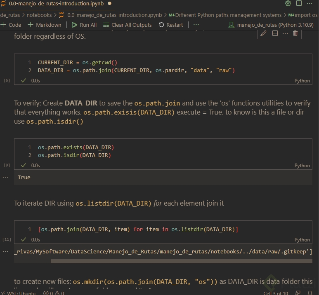Open the notebook file breadcrumb item
Viewport: 319px width, 295px height.
111,15
